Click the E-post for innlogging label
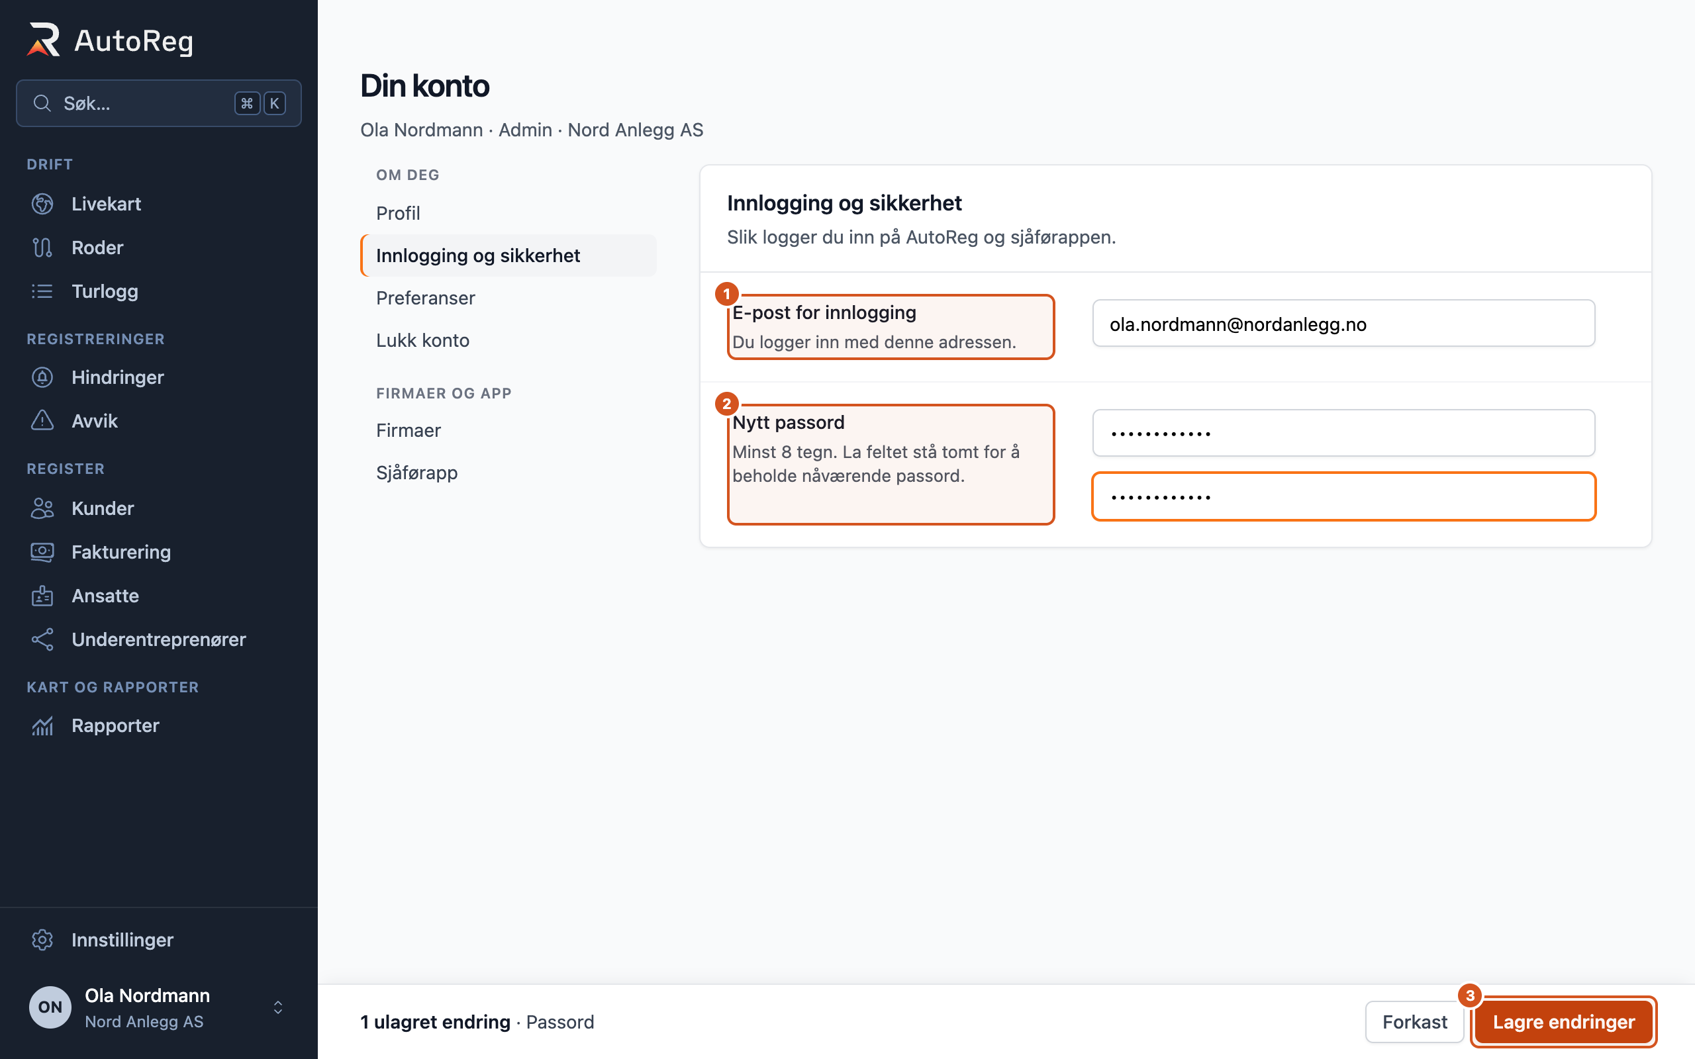This screenshot has height=1059, width=1695. tap(824, 312)
